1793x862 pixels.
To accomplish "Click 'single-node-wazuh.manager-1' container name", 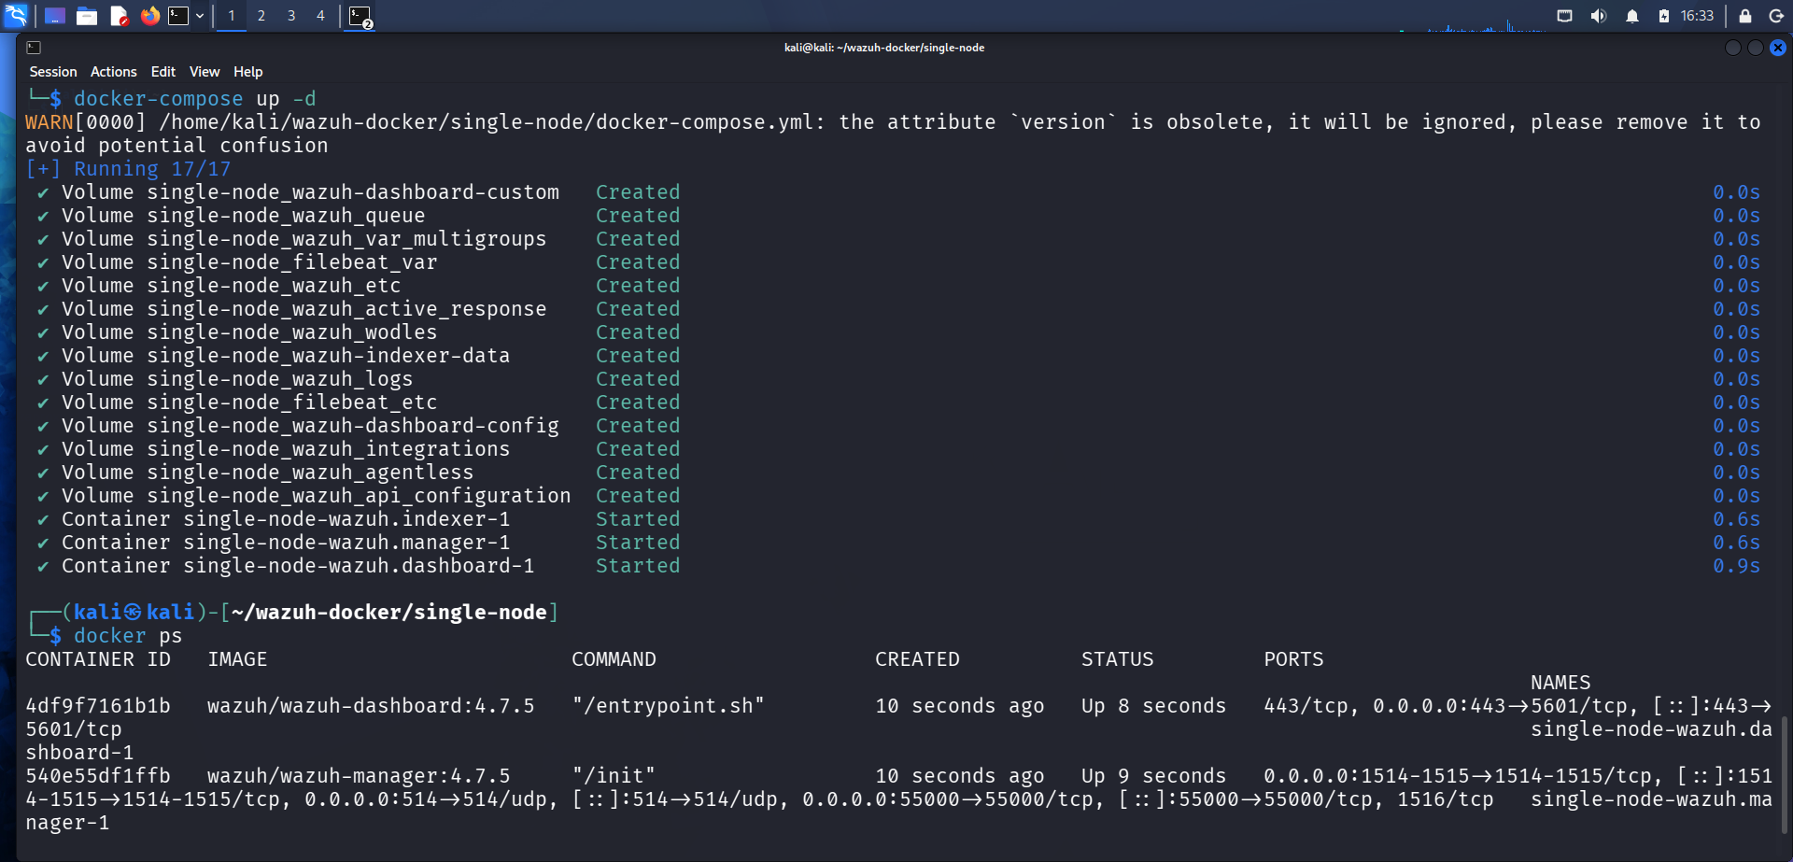I will pos(346,543).
